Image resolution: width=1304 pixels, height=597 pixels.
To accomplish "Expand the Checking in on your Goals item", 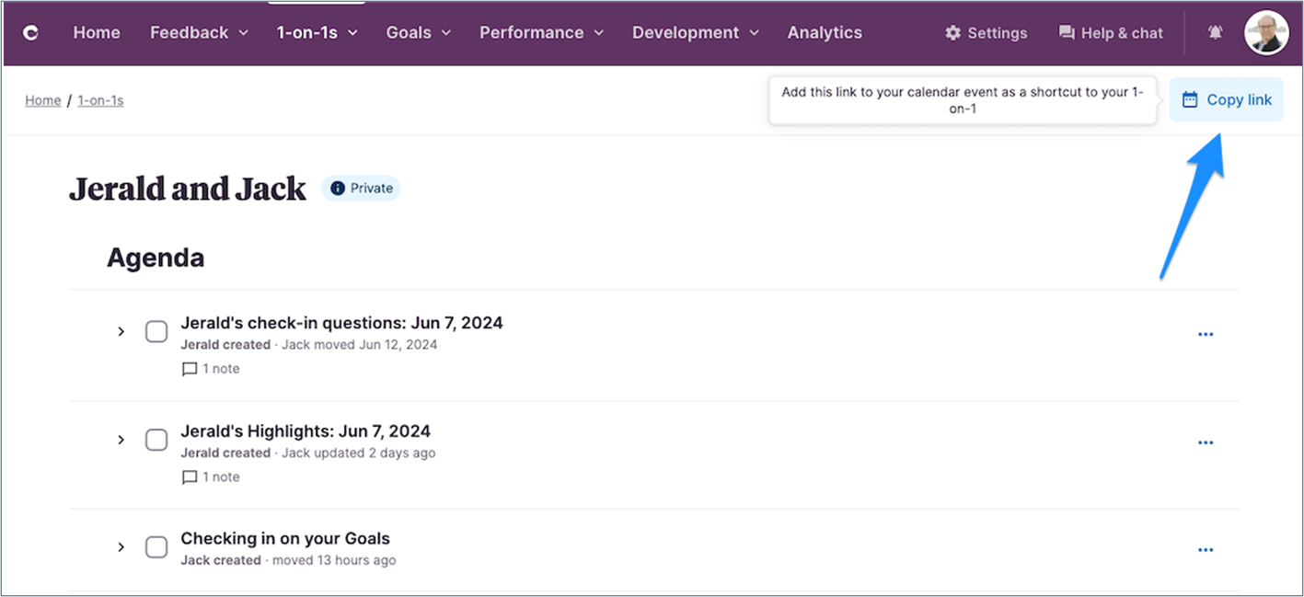I will pos(121,547).
